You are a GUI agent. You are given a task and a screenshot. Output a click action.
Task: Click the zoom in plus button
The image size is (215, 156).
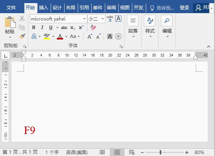point(187,152)
